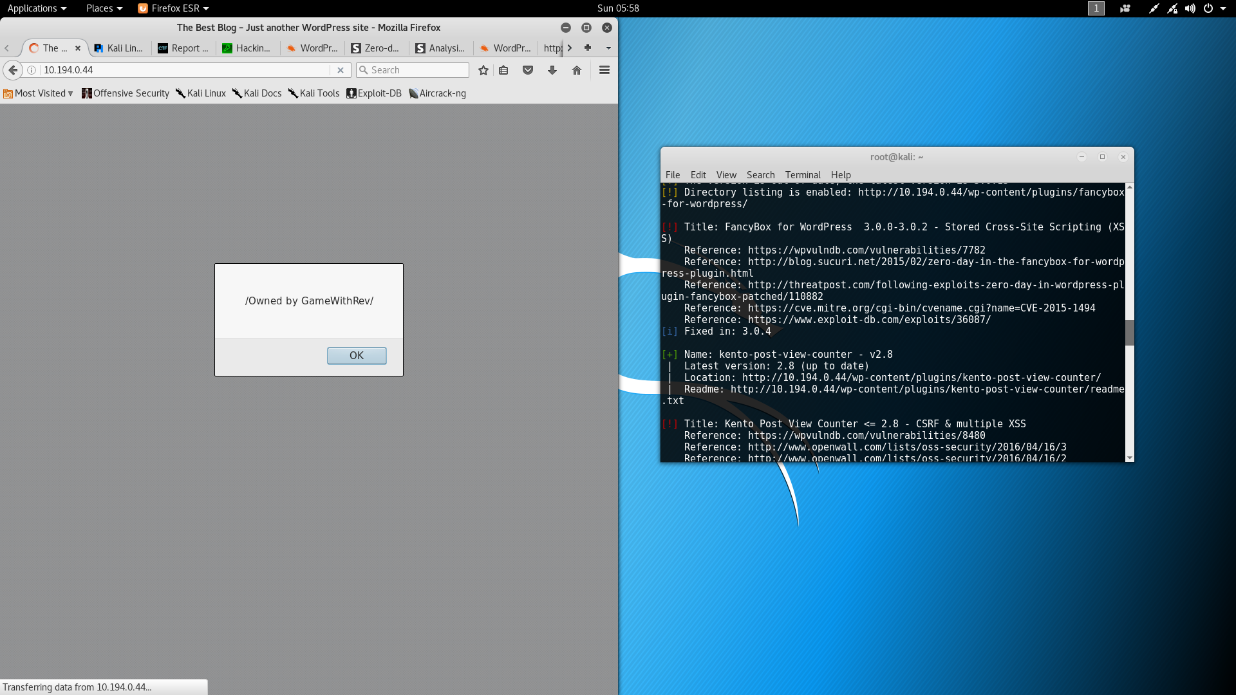
Task: Click network connection tray icon
Action: click(1172, 8)
